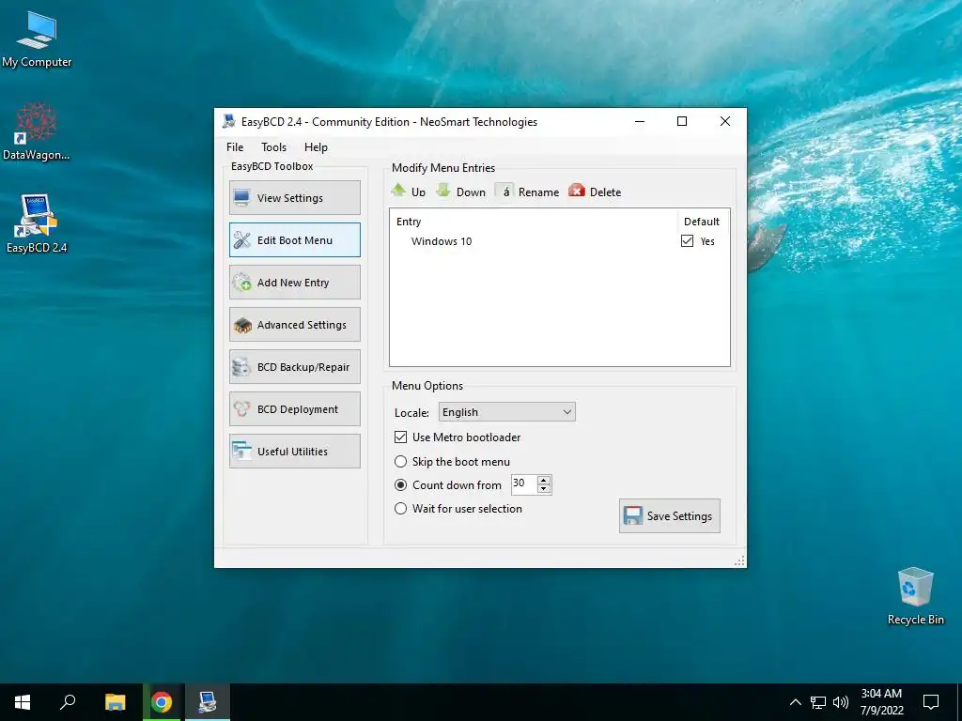Open the Windows Start menu
Viewport: 962px width, 721px height.
pos(23,702)
